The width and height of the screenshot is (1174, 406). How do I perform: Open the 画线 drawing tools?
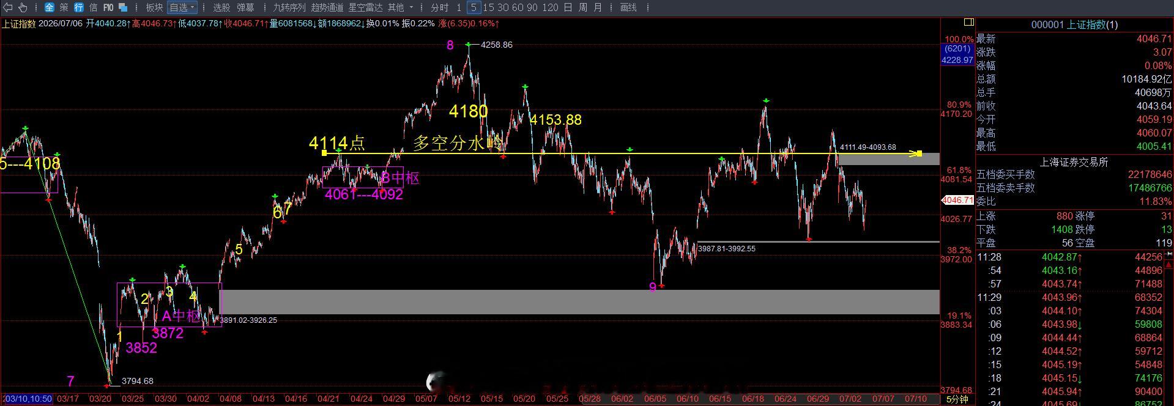pyautogui.click(x=628, y=7)
